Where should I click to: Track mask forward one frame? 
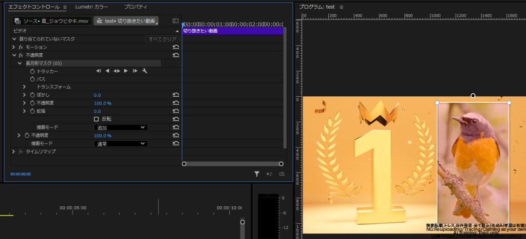coord(135,71)
